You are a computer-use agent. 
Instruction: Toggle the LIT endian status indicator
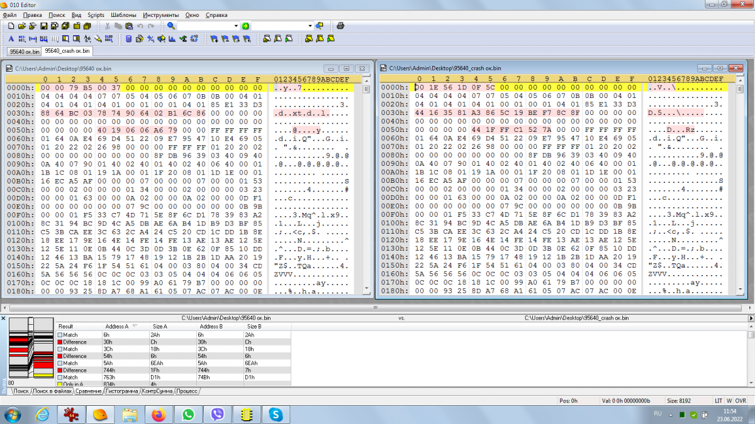click(x=719, y=400)
